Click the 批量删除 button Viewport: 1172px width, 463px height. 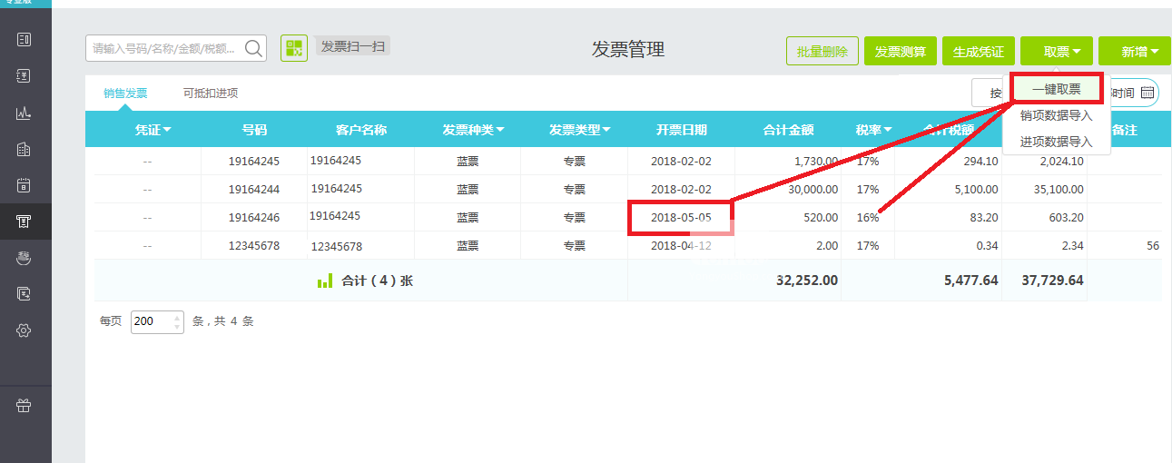point(822,52)
